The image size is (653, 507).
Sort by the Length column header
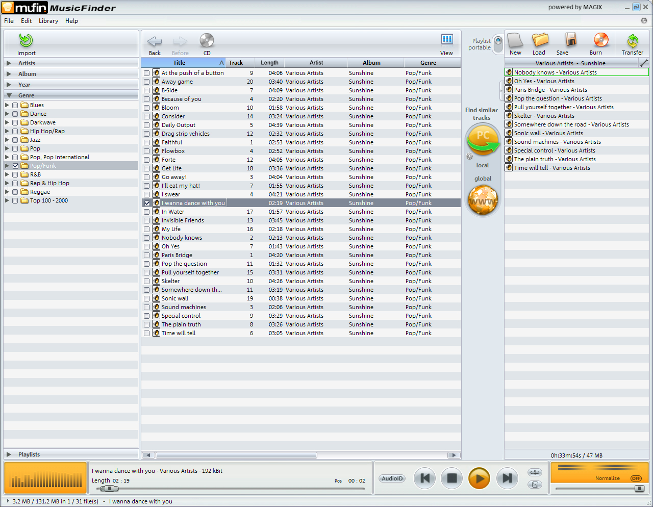tap(269, 63)
